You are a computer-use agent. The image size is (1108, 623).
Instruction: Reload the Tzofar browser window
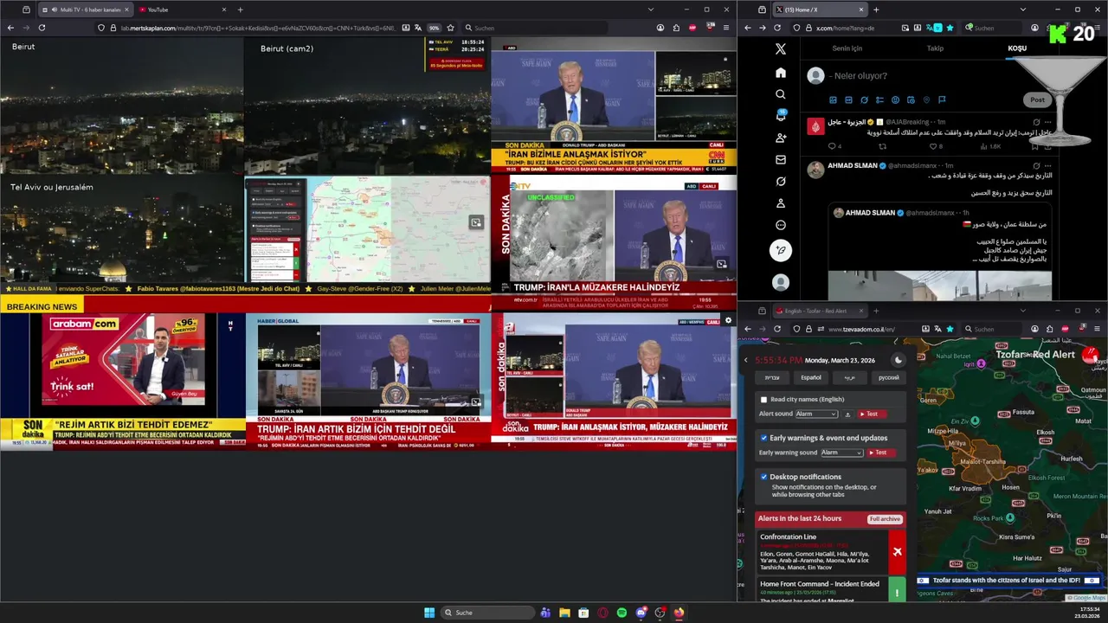pos(777,329)
